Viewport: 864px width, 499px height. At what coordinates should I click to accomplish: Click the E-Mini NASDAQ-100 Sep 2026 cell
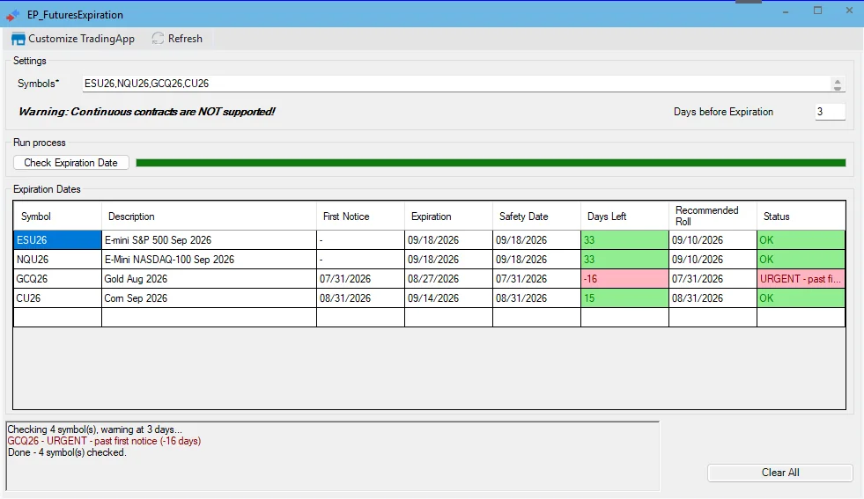209,260
